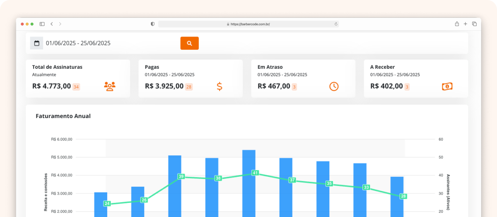Open the browser share icon
The image size is (497, 217).
457,24
